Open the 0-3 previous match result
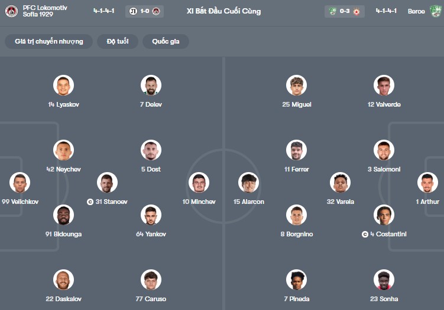Screen dimensions: 444x310 345,11
